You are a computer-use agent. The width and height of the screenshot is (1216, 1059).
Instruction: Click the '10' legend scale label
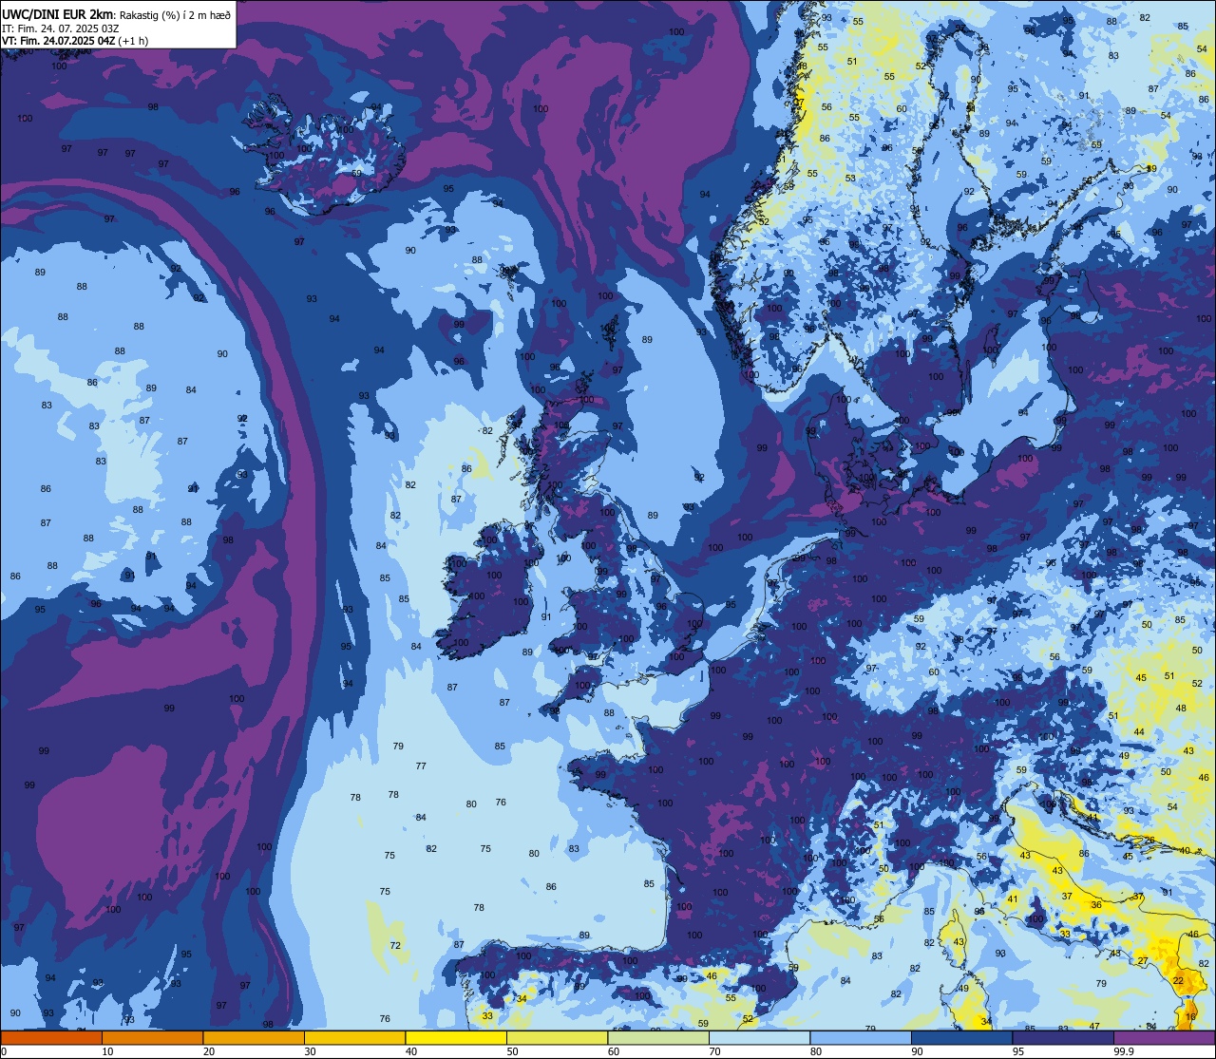point(107,1051)
